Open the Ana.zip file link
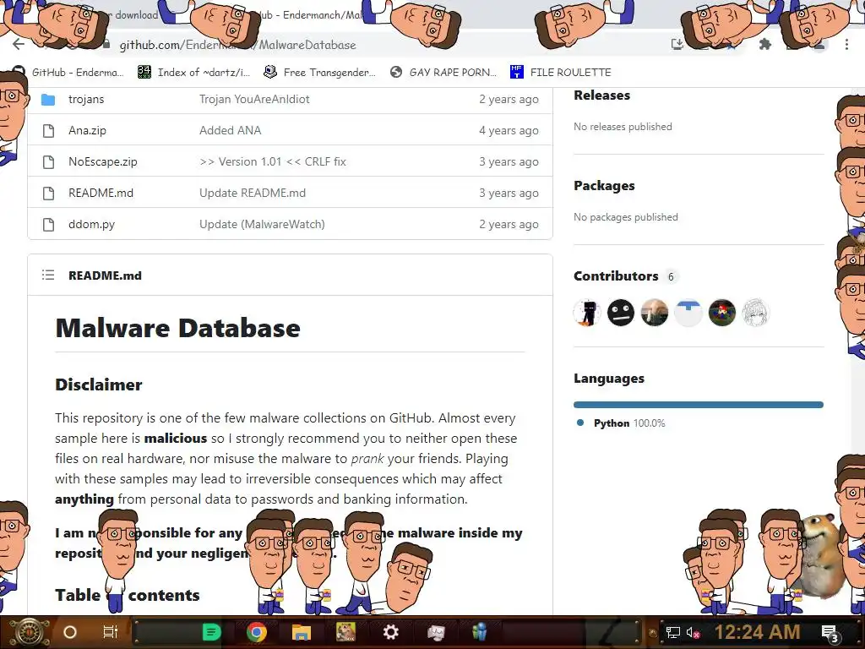This screenshot has height=649, width=865. coord(87,130)
